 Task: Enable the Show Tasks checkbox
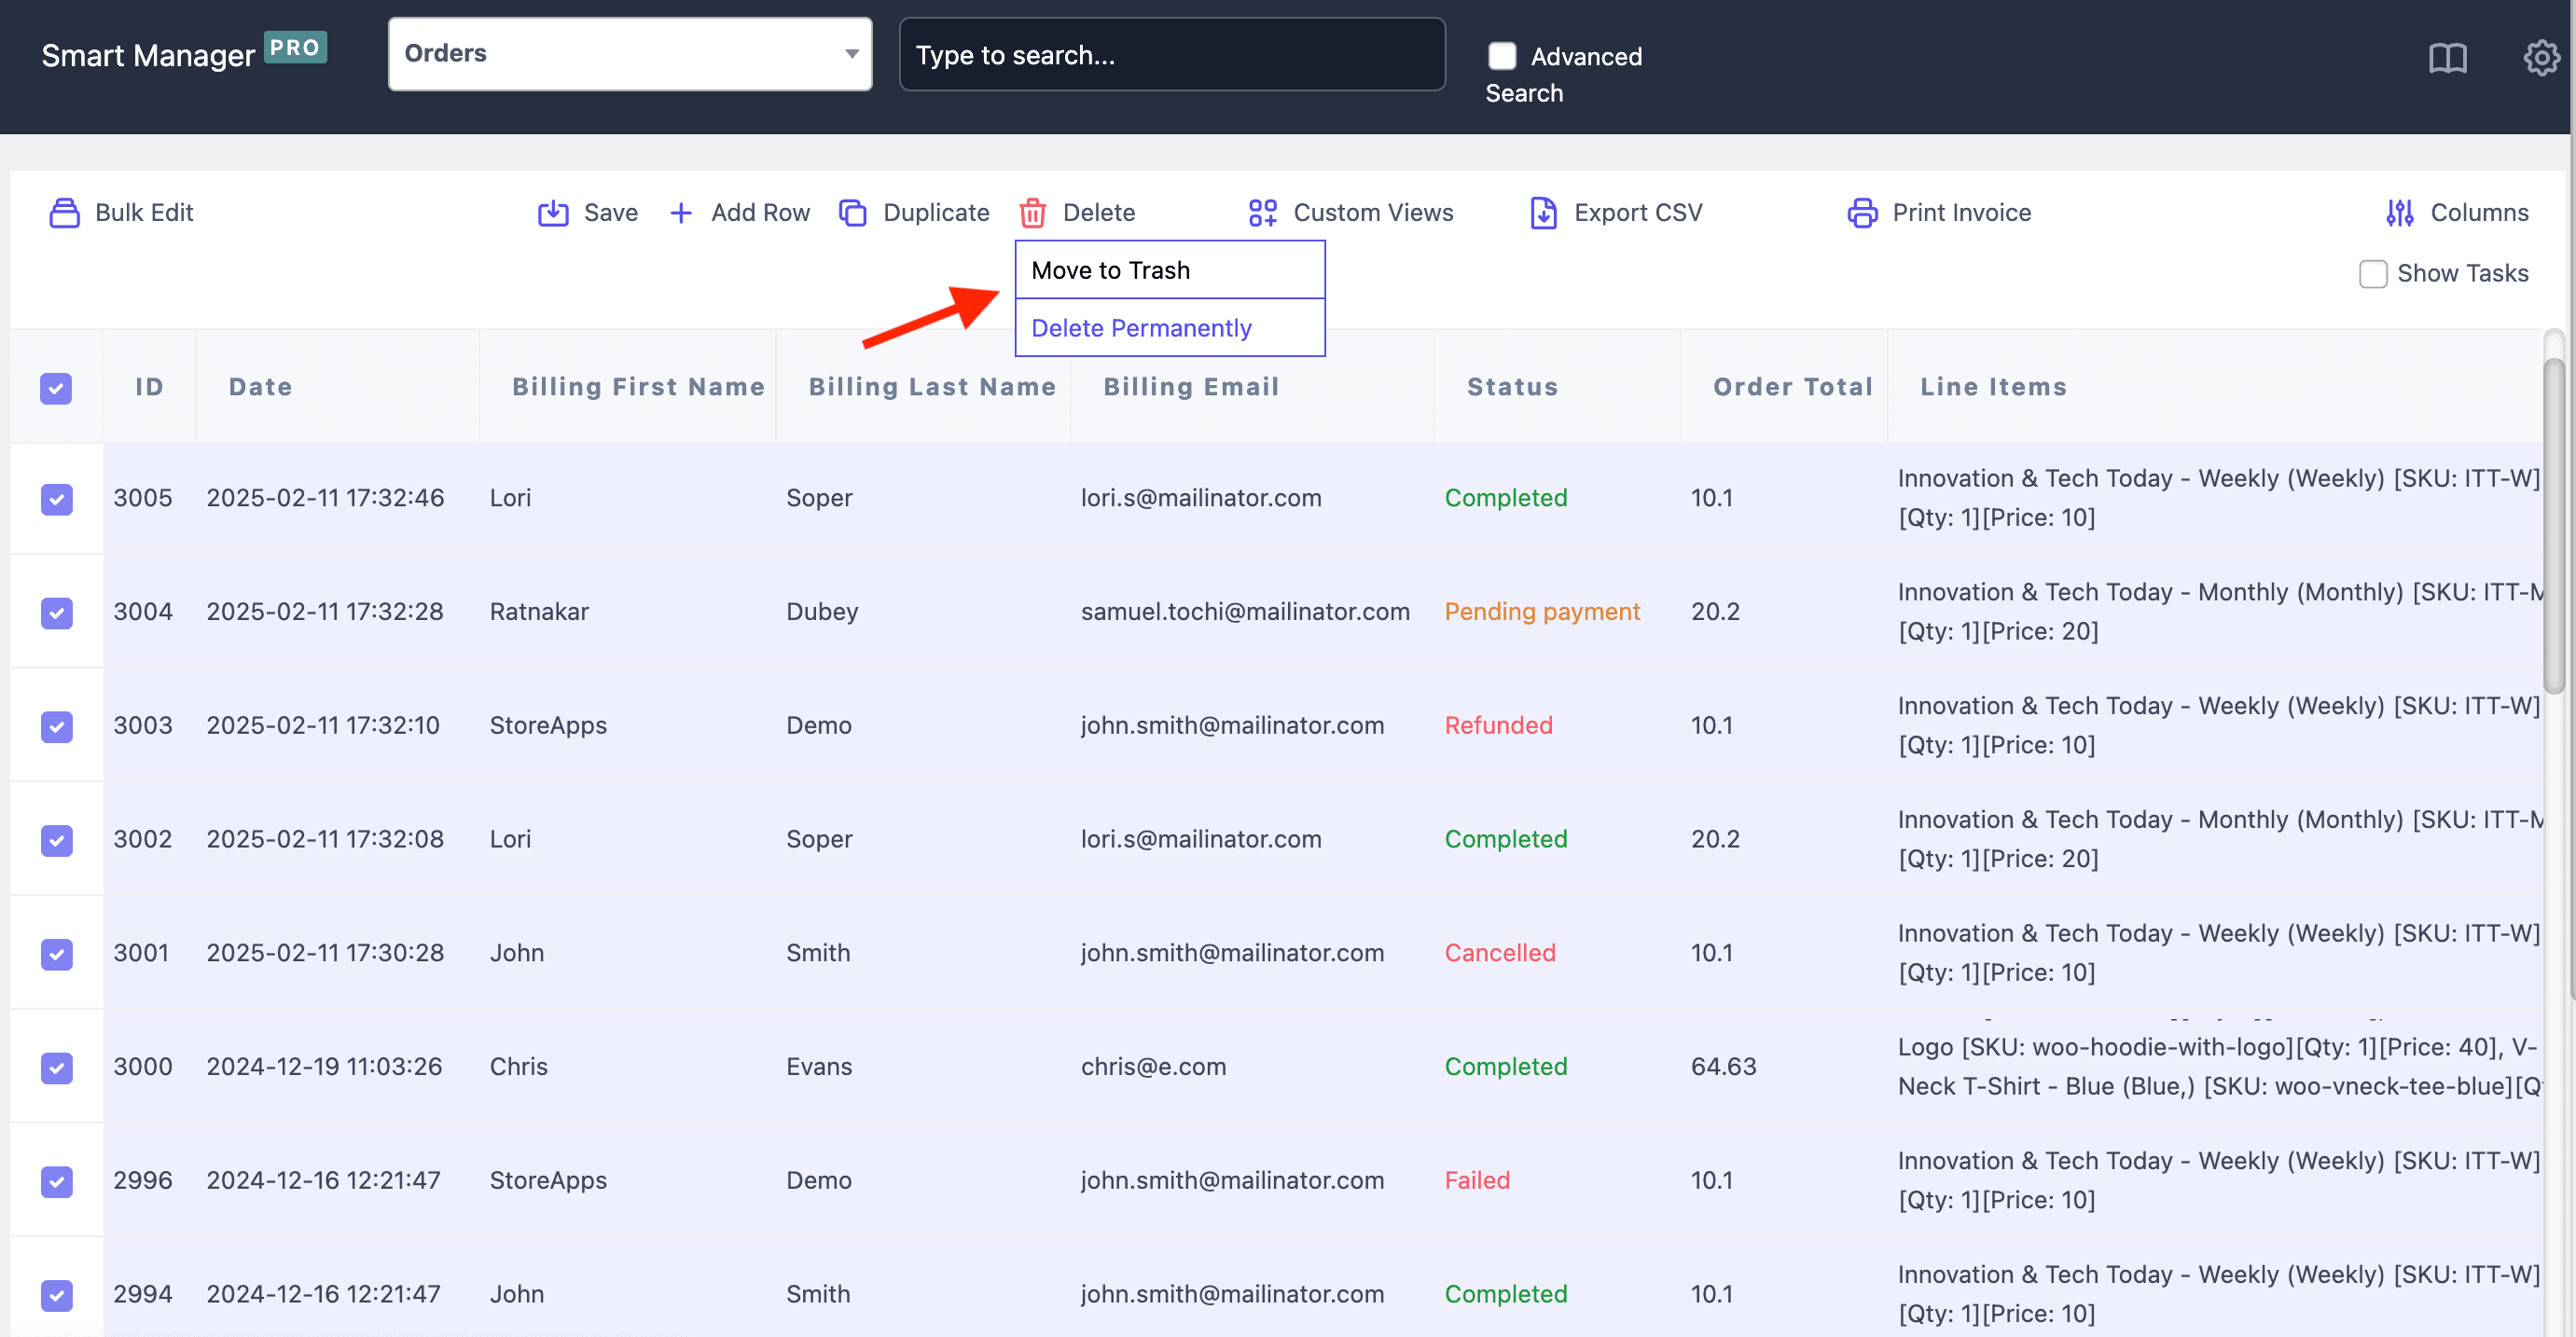[2374, 276]
